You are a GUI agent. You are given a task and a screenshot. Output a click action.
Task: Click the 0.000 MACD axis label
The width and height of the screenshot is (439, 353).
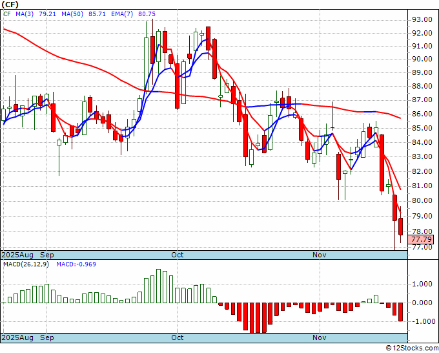(422, 303)
